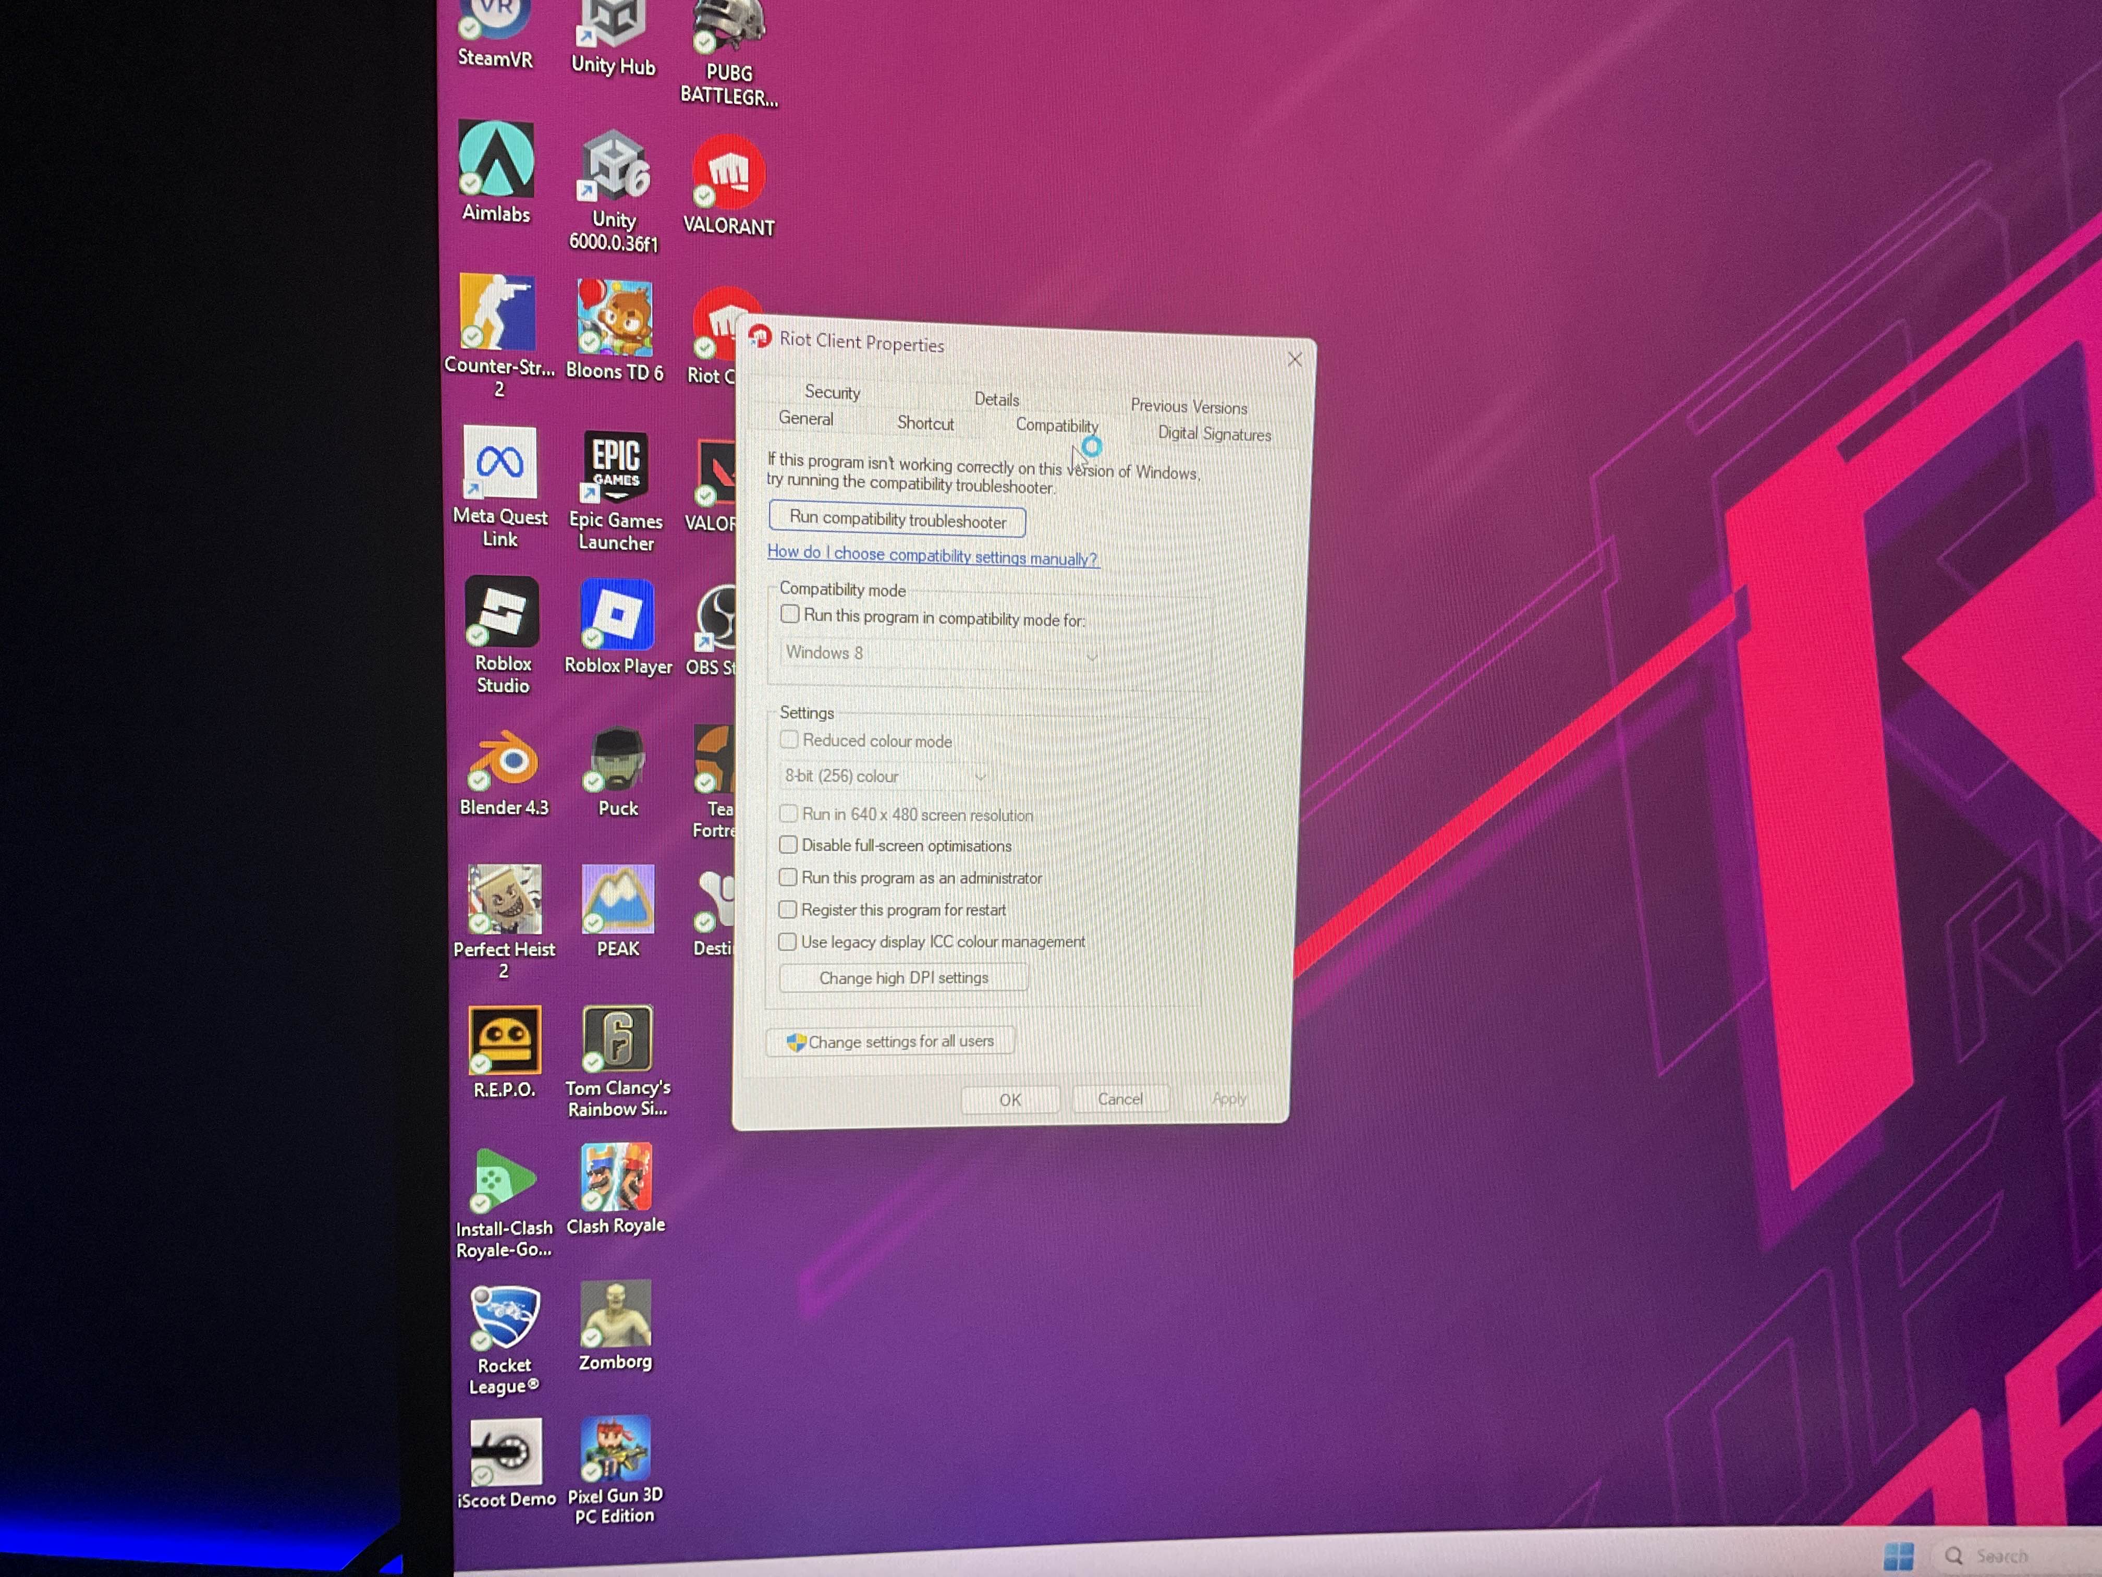Toggle Register this program for restart
Image resolution: width=2102 pixels, height=1577 pixels.
pos(787,909)
